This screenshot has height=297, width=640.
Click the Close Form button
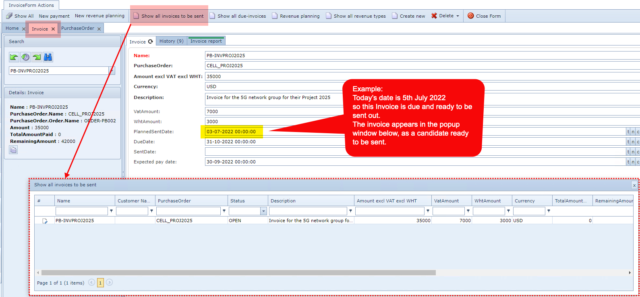pyautogui.click(x=484, y=16)
